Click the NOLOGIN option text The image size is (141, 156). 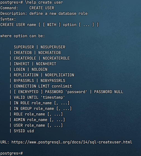click(39, 69)
